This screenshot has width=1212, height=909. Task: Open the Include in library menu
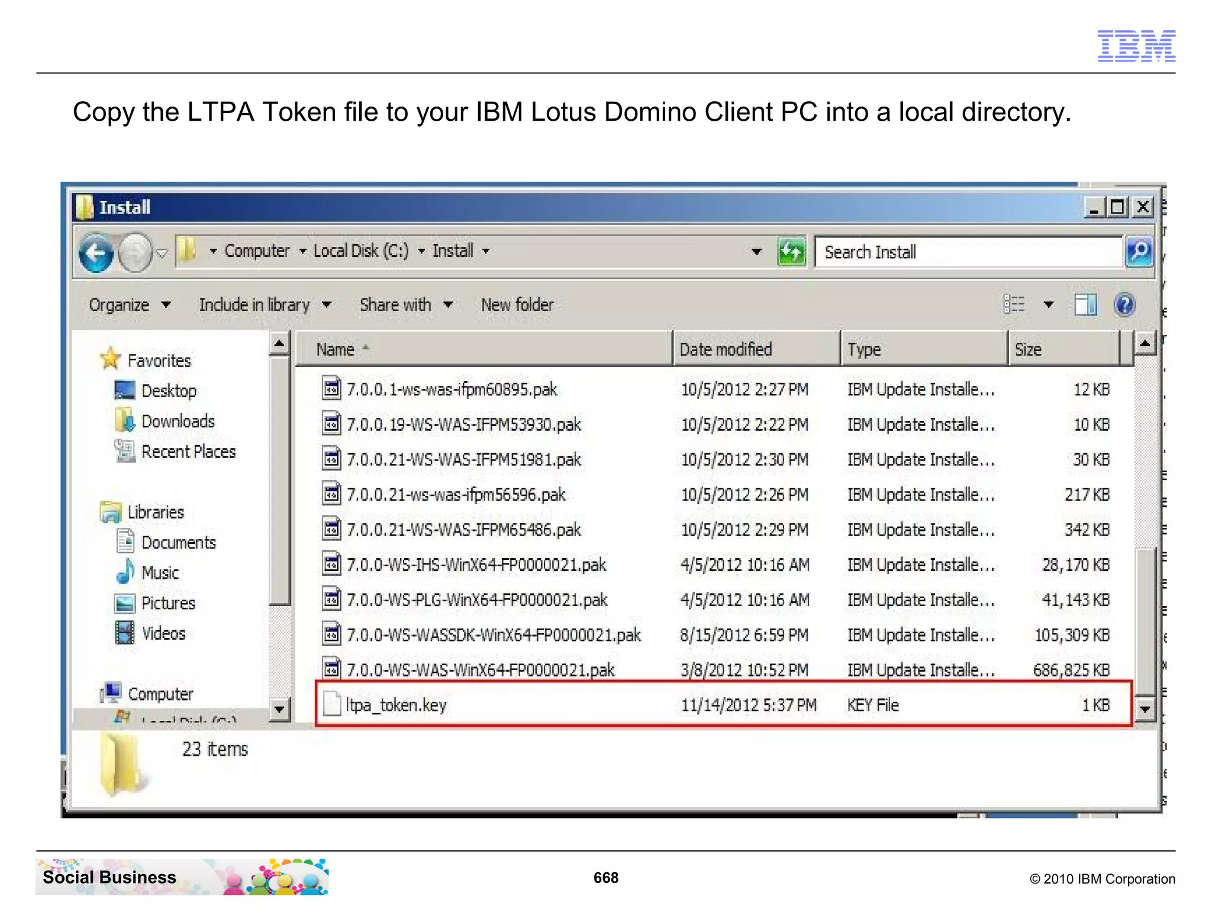(265, 305)
